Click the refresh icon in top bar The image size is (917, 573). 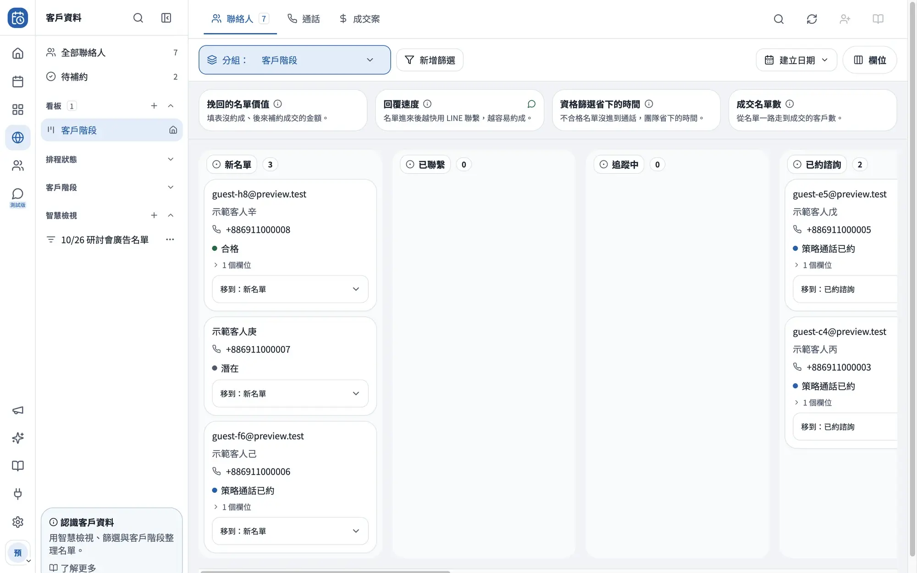812,19
